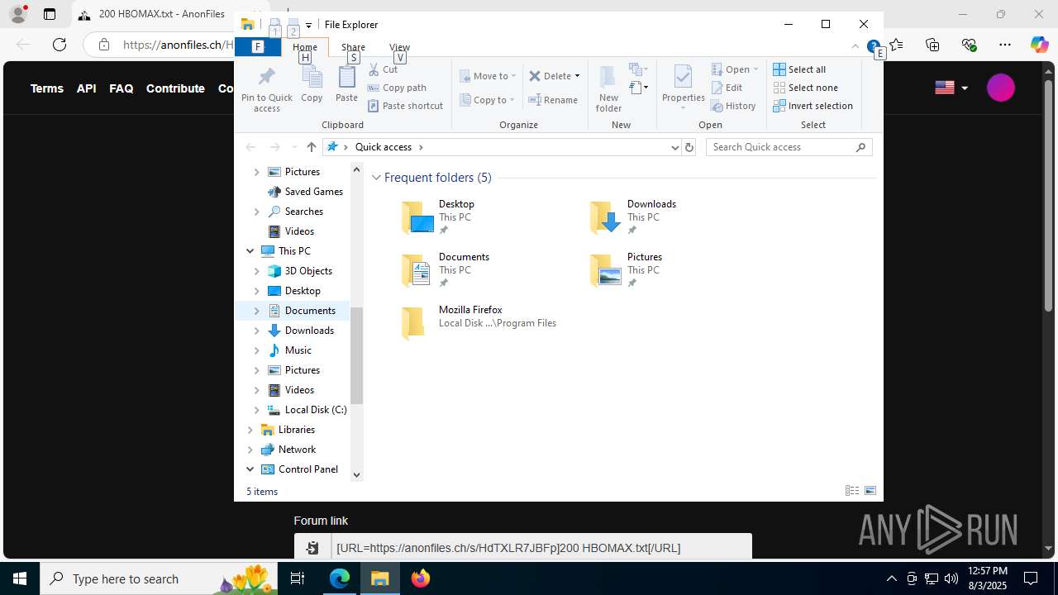The width and height of the screenshot is (1058, 595).
Task: Click FAQ link on AnonFiles page
Action: (122, 88)
